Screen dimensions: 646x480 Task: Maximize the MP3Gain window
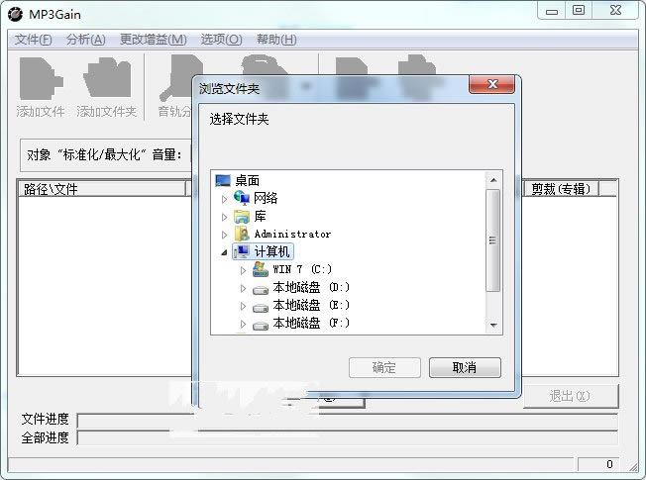[x=579, y=10]
